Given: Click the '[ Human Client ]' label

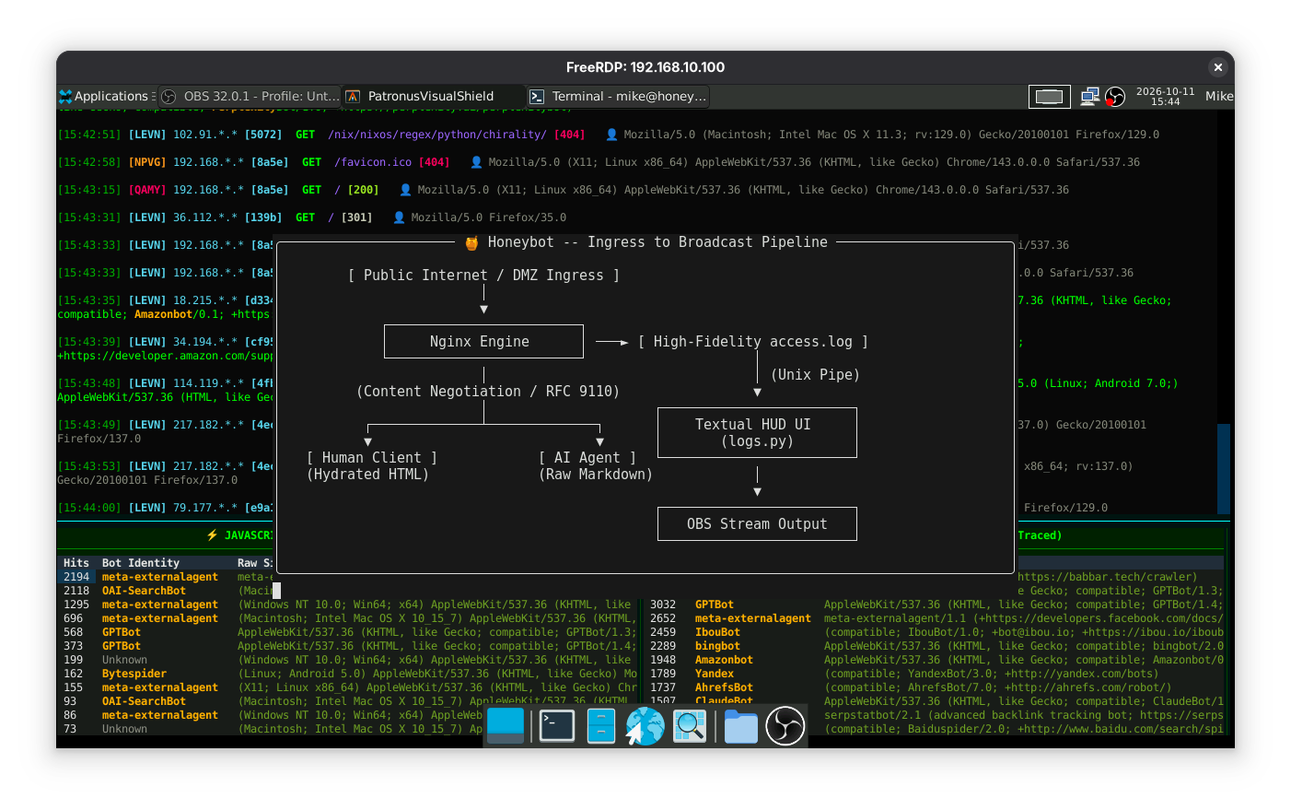Looking at the screenshot, I should pyautogui.click(x=372, y=458).
